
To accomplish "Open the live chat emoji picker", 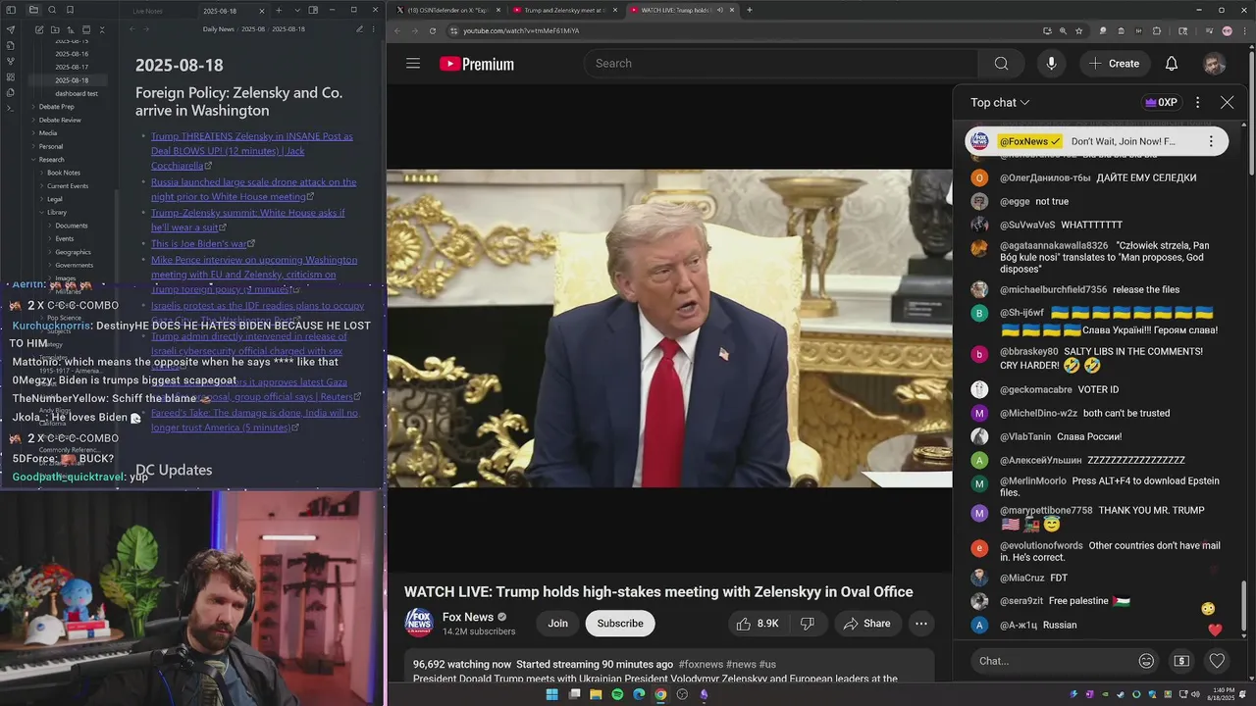I will (x=1146, y=661).
